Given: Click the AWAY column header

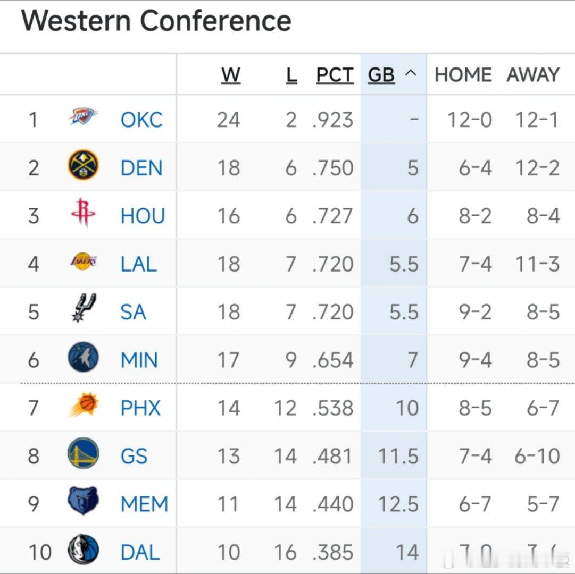Looking at the screenshot, I should (x=533, y=75).
